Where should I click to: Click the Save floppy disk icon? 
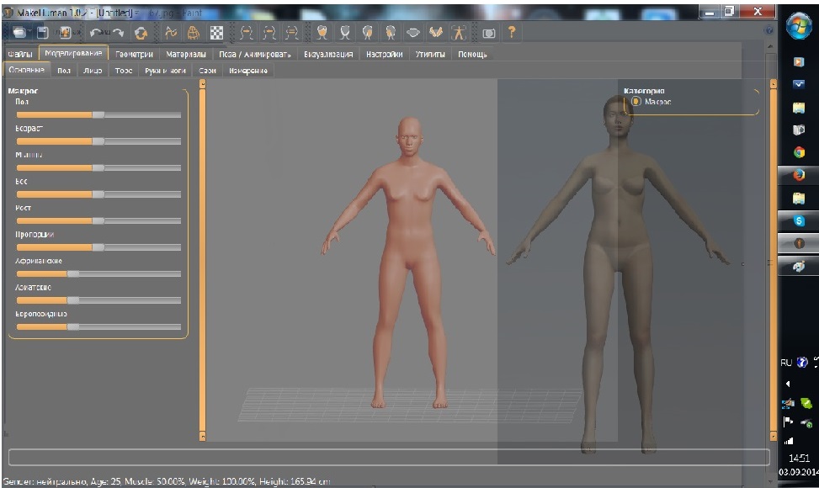point(41,32)
